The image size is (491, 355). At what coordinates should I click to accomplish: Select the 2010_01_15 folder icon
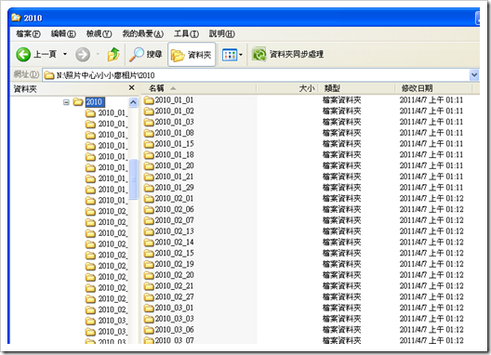[x=149, y=144]
